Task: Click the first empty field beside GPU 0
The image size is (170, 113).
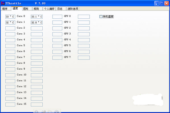Action: click(57, 17)
